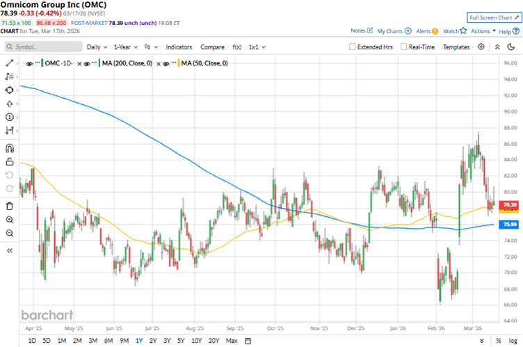Activate the magnet snap tool
Screen dimensions: 523x347
[10, 148]
